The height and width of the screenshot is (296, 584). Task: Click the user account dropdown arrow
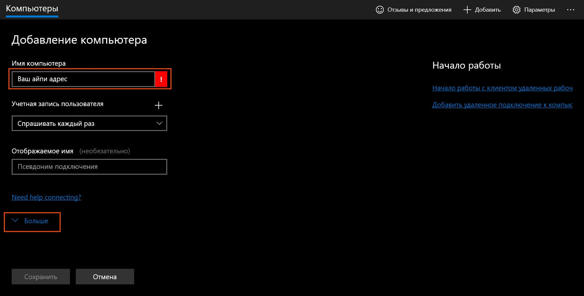coord(159,123)
